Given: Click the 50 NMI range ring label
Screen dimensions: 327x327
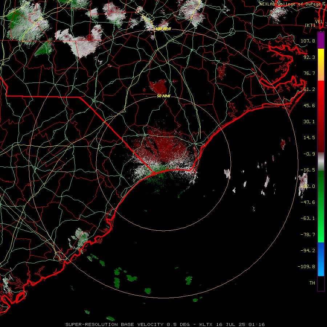Looking at the screenshot, I should click(x=163, y=96).
